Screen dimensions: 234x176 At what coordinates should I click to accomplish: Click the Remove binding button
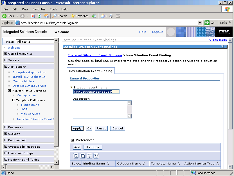pyautogui.click(x=93, y=147)
